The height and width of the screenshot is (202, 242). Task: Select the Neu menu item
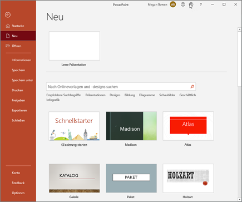[18, 36]
